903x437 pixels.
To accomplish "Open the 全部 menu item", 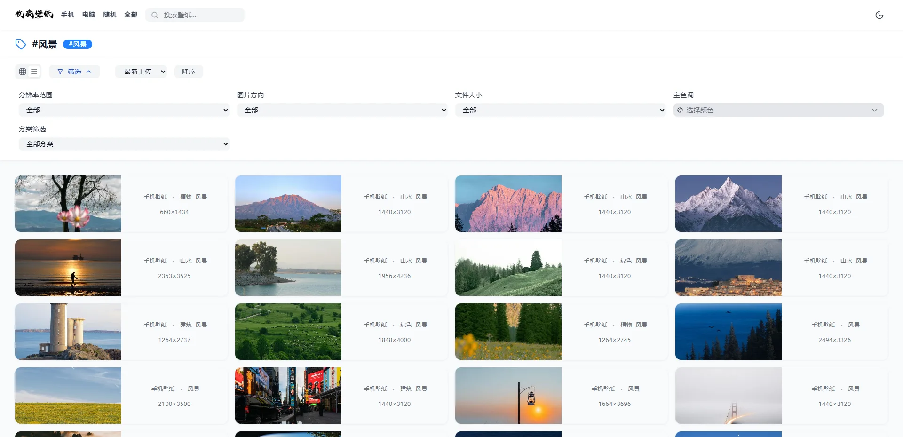I will click(x=131, y=15).
